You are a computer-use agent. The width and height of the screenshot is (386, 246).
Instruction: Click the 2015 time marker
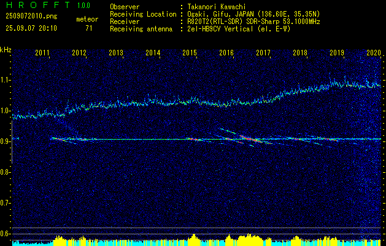pyautogui.click(x=190, y=52)
